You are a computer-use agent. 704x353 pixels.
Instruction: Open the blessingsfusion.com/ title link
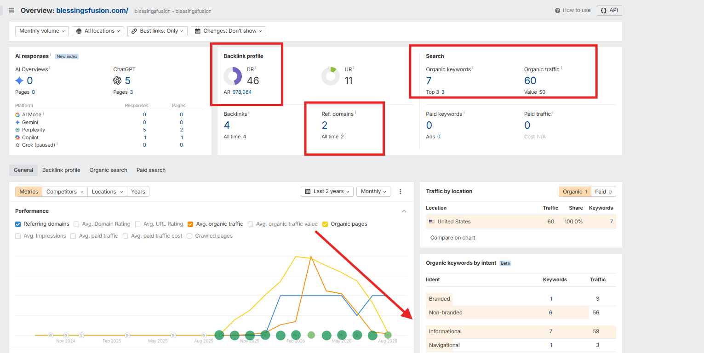point(92,10)
